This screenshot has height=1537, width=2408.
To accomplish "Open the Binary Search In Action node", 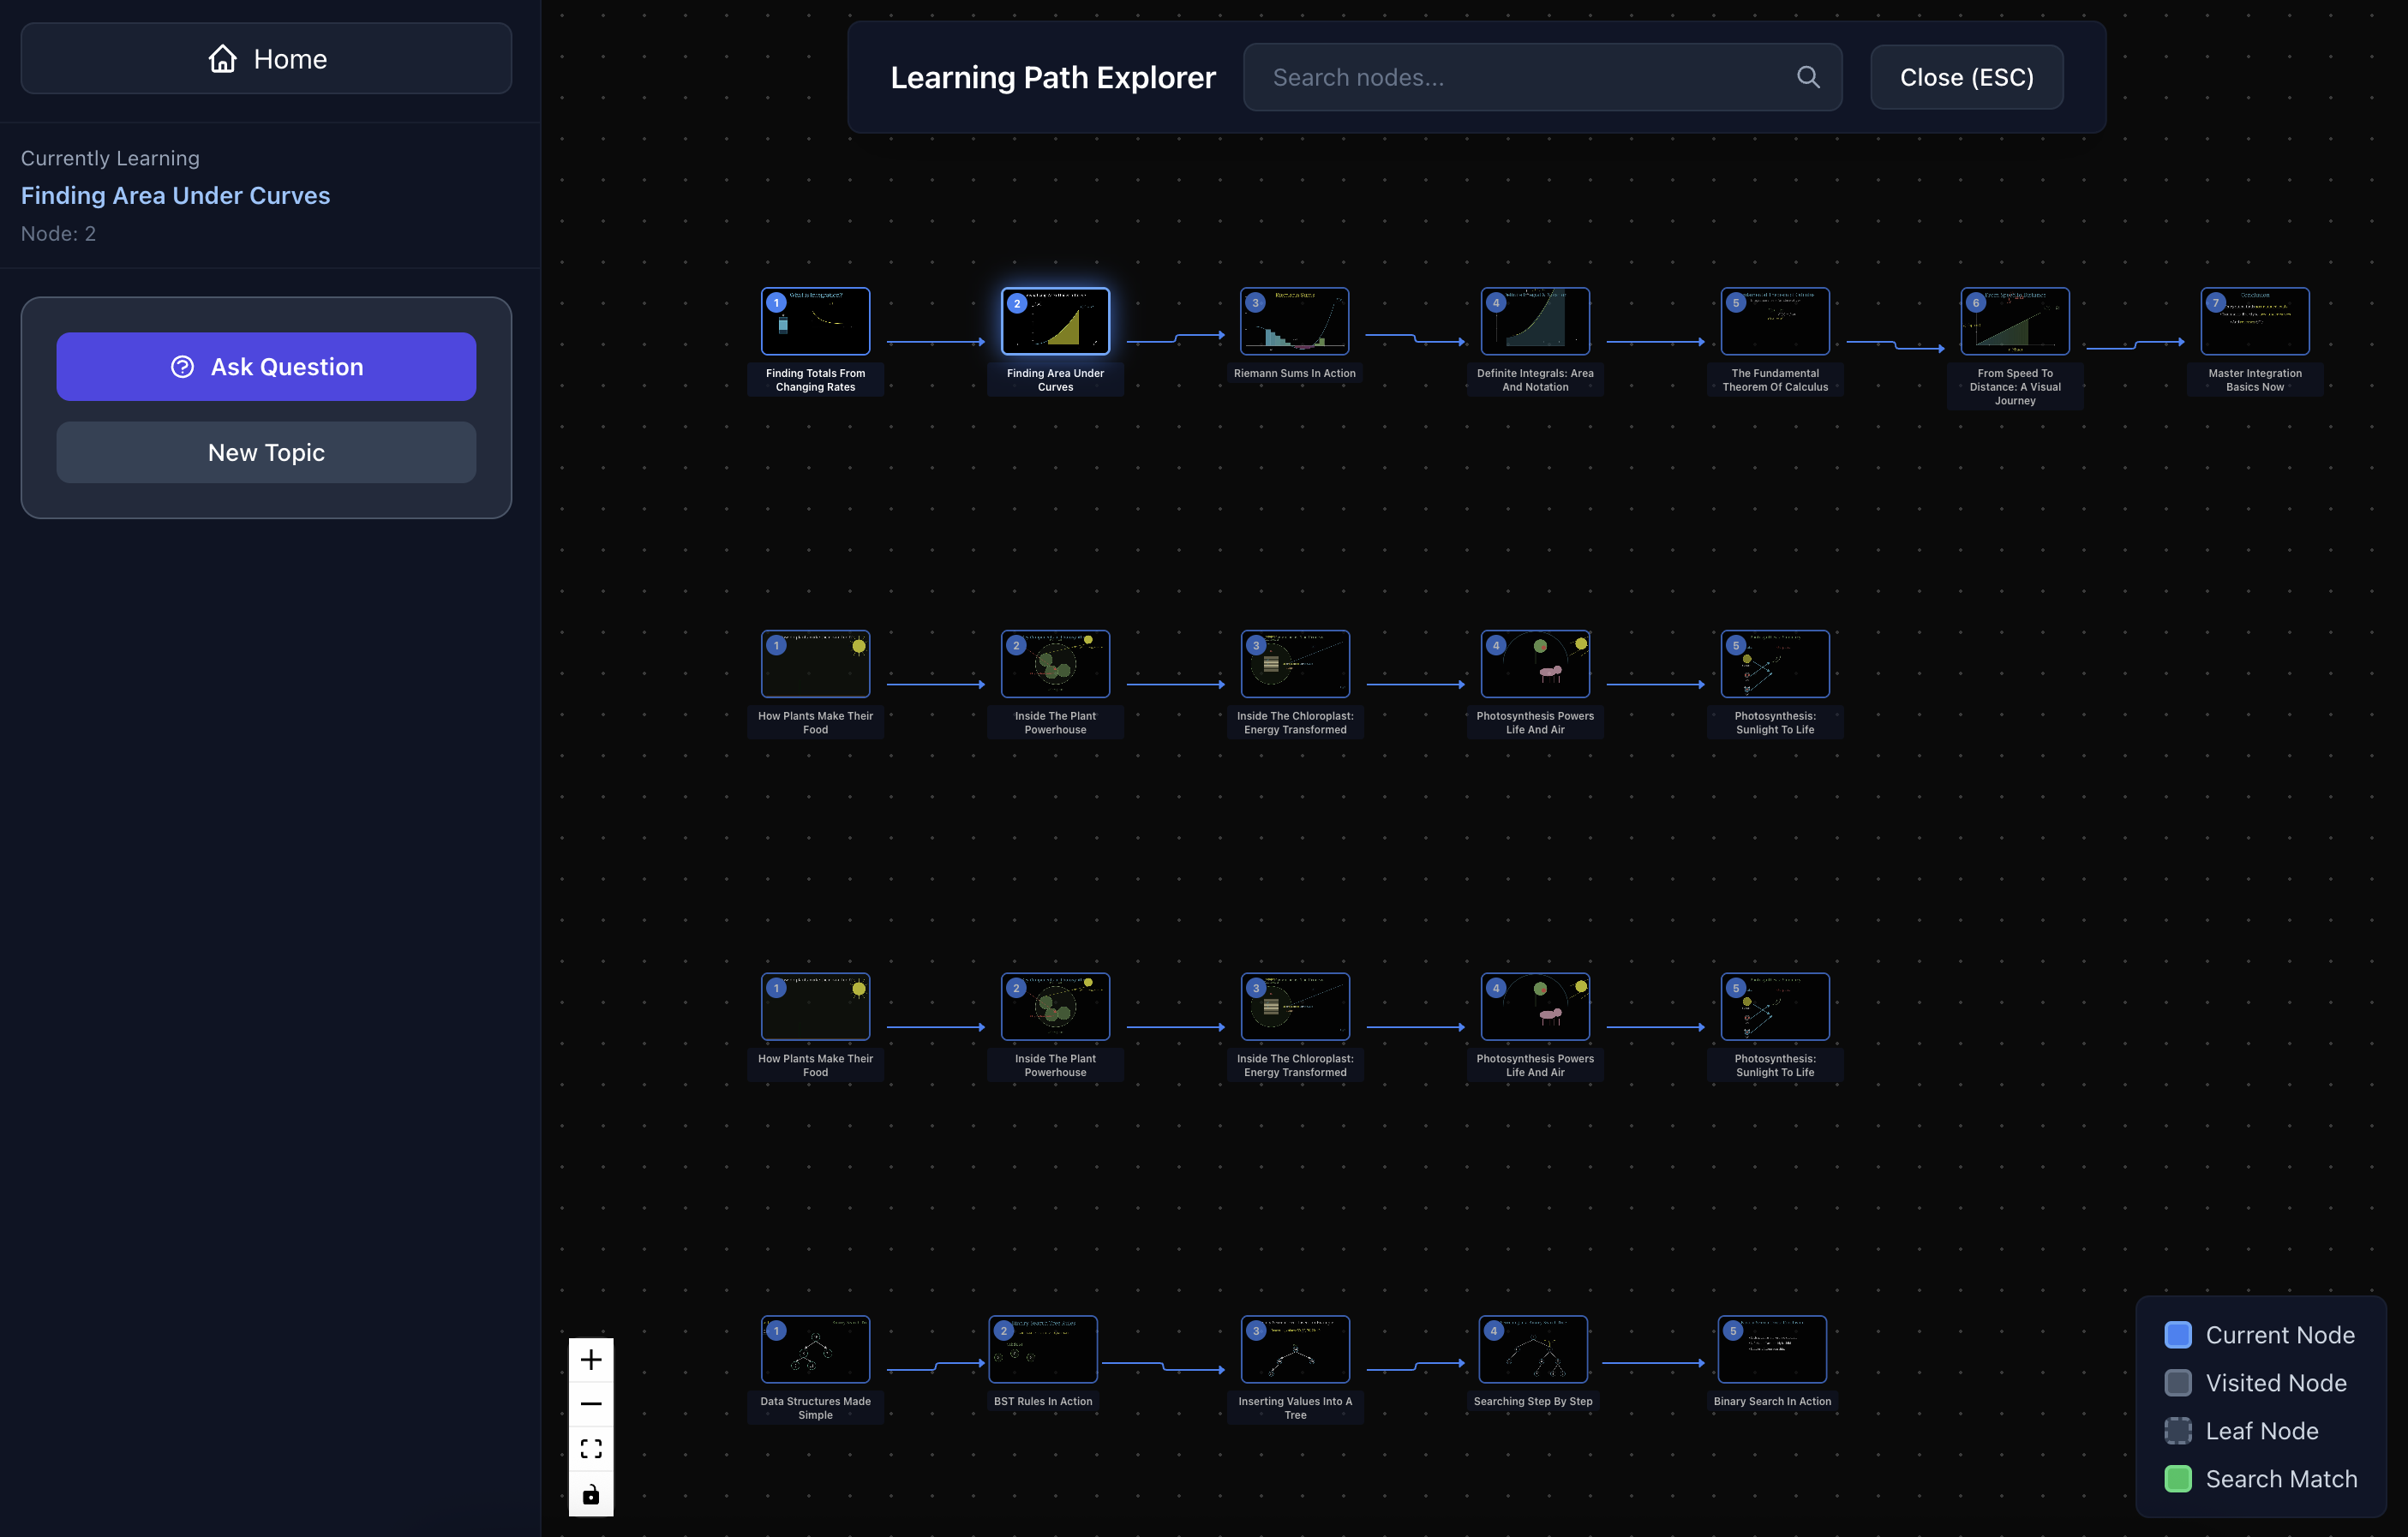I will click(1771, 1350).
